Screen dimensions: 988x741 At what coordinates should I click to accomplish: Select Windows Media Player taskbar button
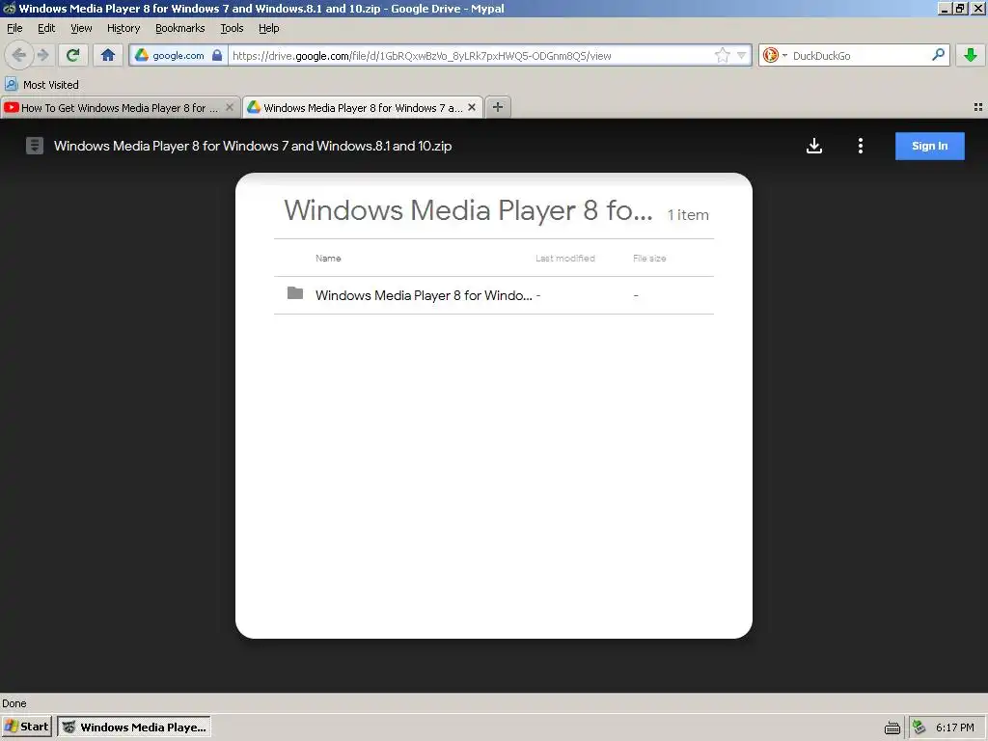133,727
